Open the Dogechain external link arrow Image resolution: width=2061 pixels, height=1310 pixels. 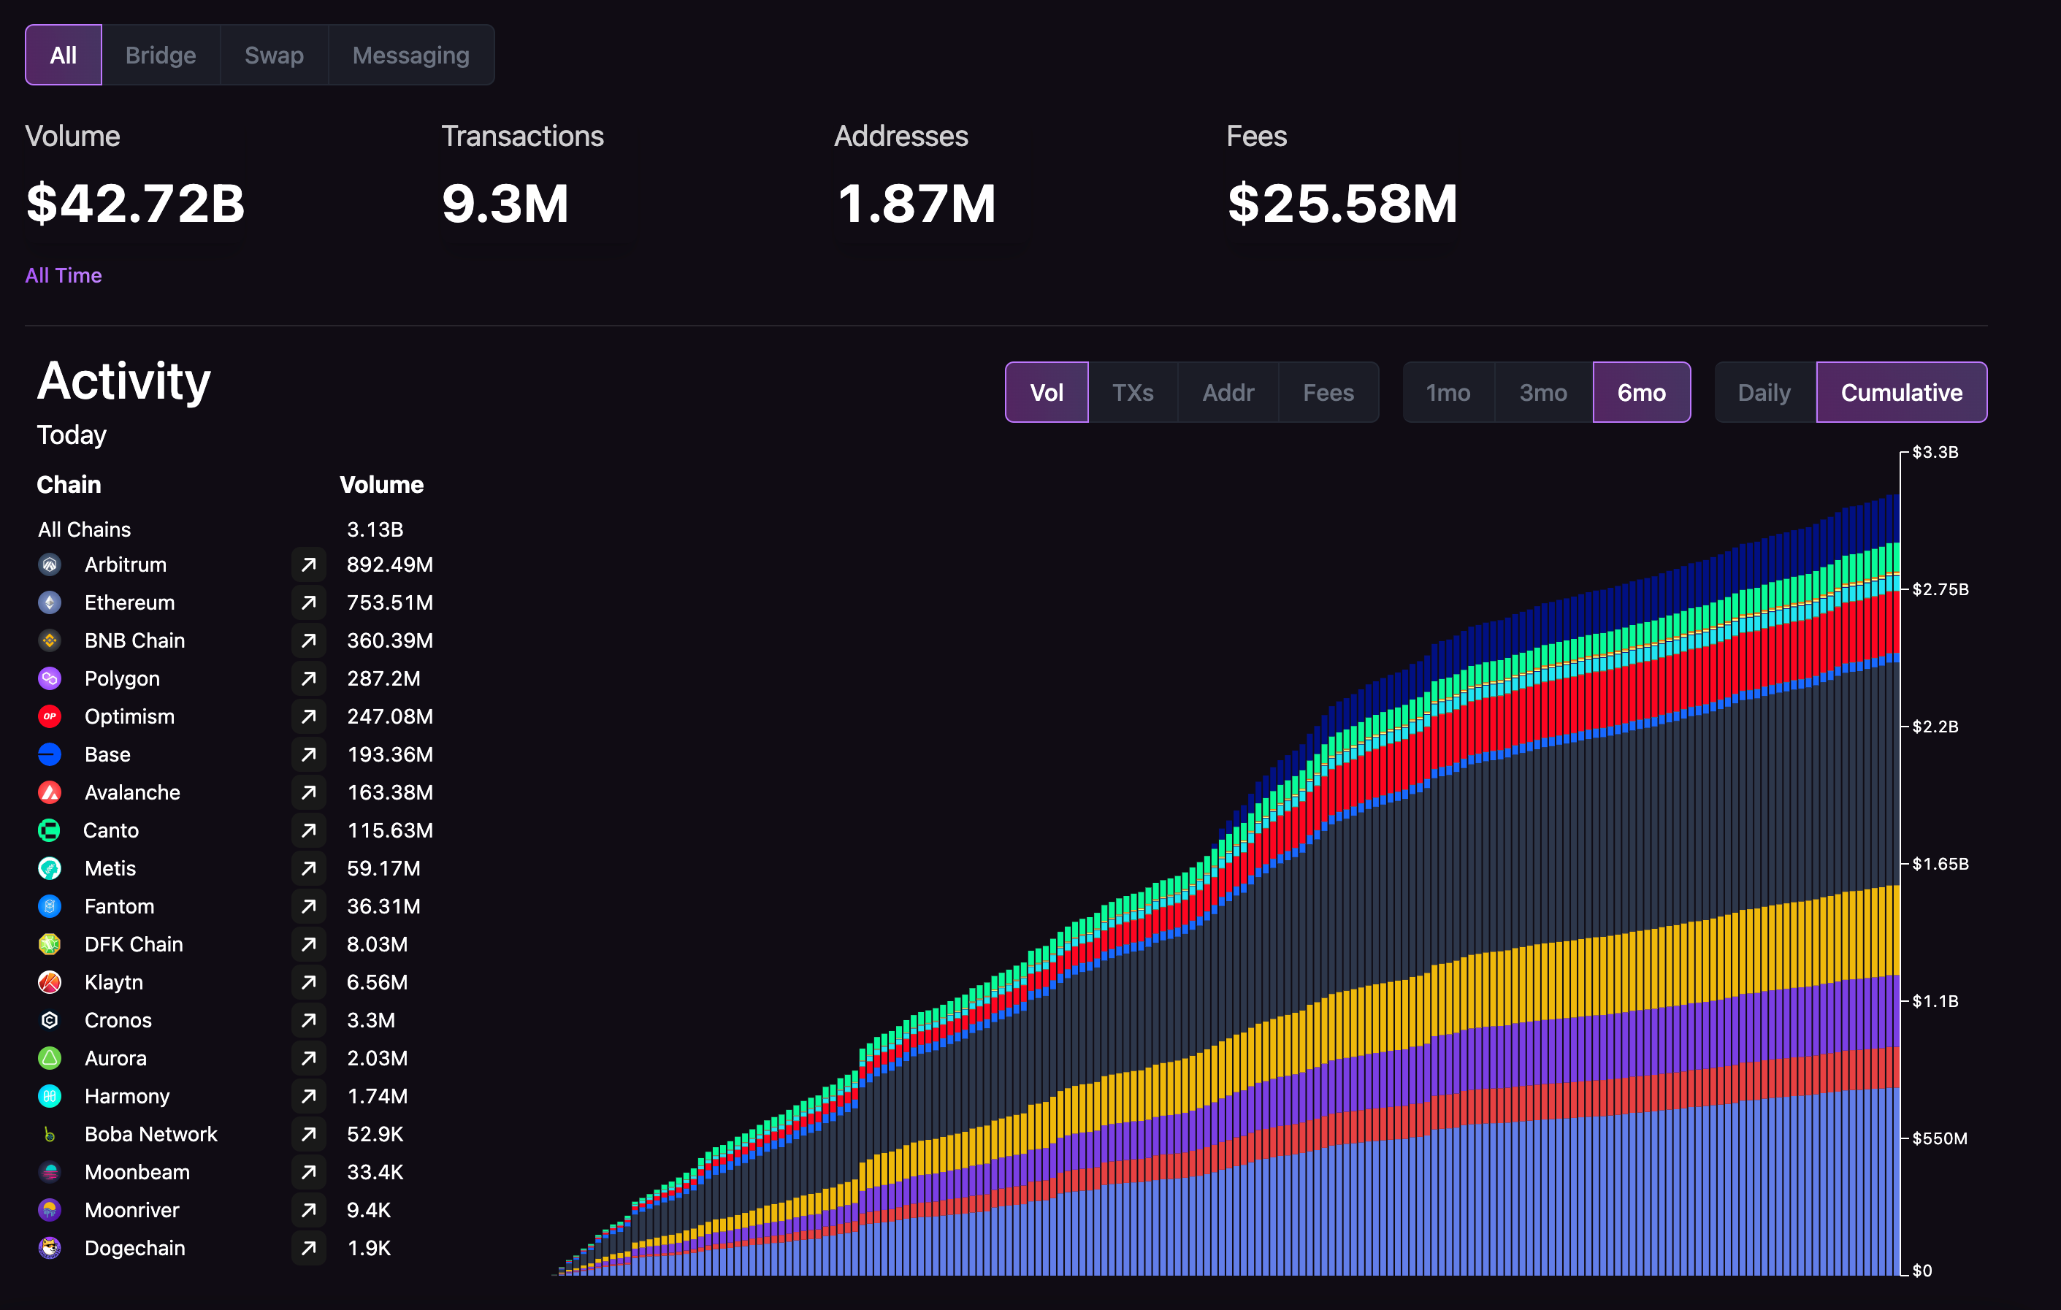pyautogui.click(x=308, y=1249)
